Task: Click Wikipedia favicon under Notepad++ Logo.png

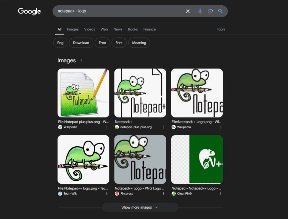Action: (x=174, y=127)
